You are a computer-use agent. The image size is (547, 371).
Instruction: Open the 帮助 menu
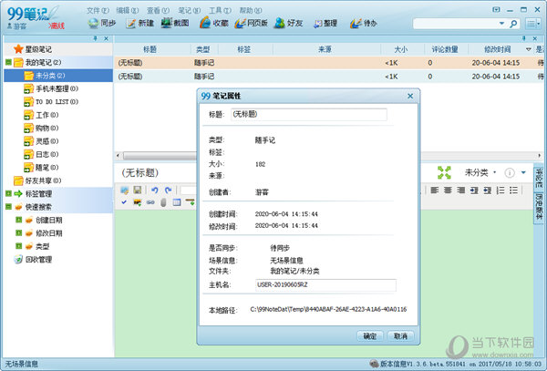[251, 10]
